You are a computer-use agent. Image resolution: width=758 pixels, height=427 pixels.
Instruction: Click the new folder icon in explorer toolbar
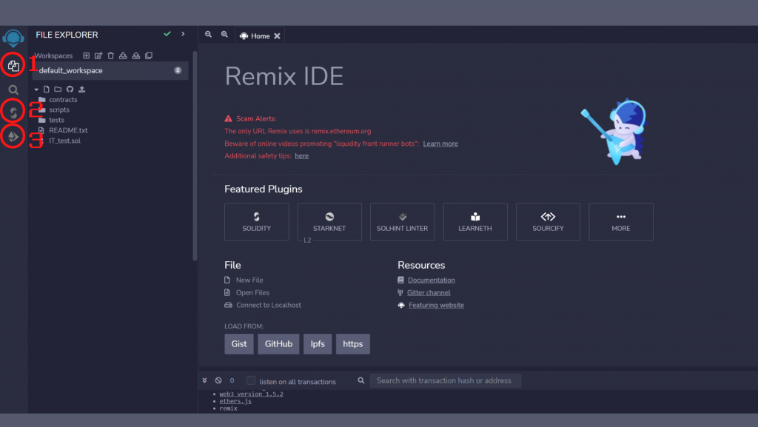(58, 90)
